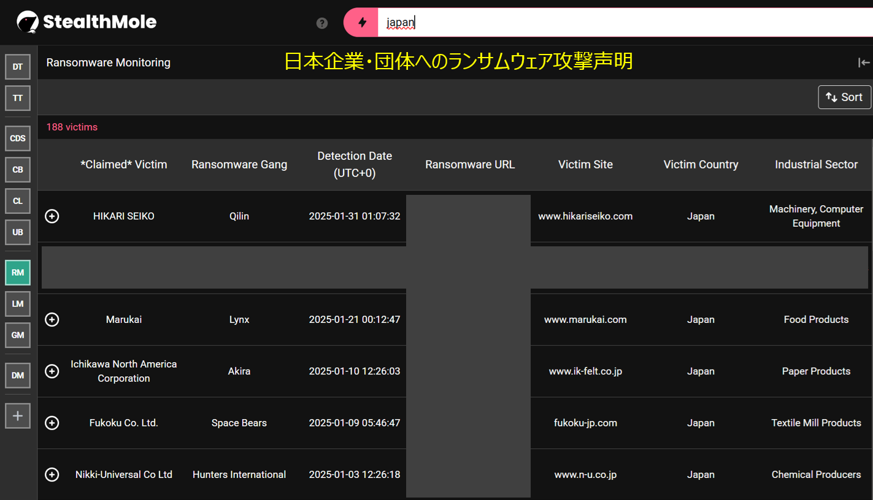
Task: Open the CB module in sidebar
Action: pyautogui.click(x=18, y=170)
